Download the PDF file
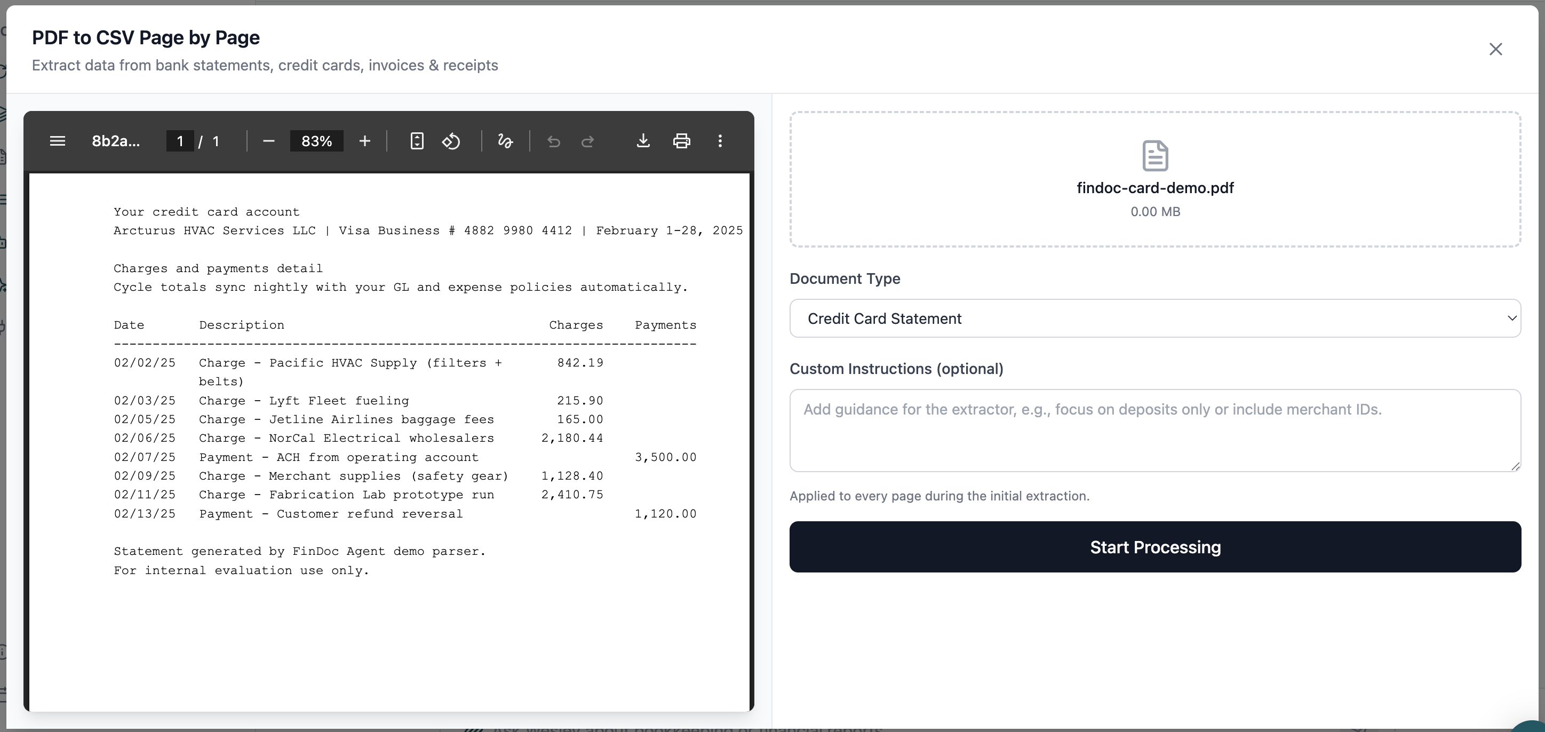 (643, 141)
